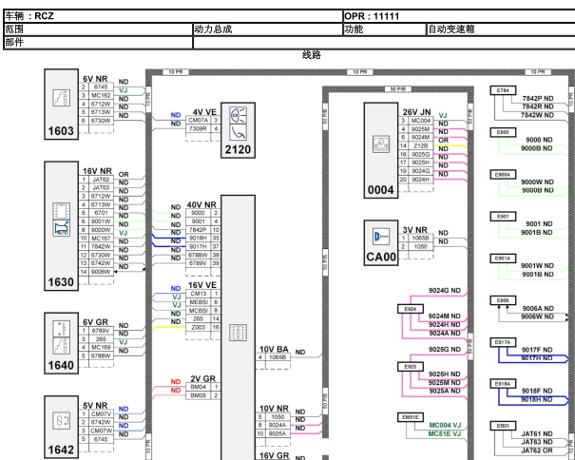This screenshot has width=575, height=460.
Task: Click the 26V JN connector label
Action: [416, 112]
